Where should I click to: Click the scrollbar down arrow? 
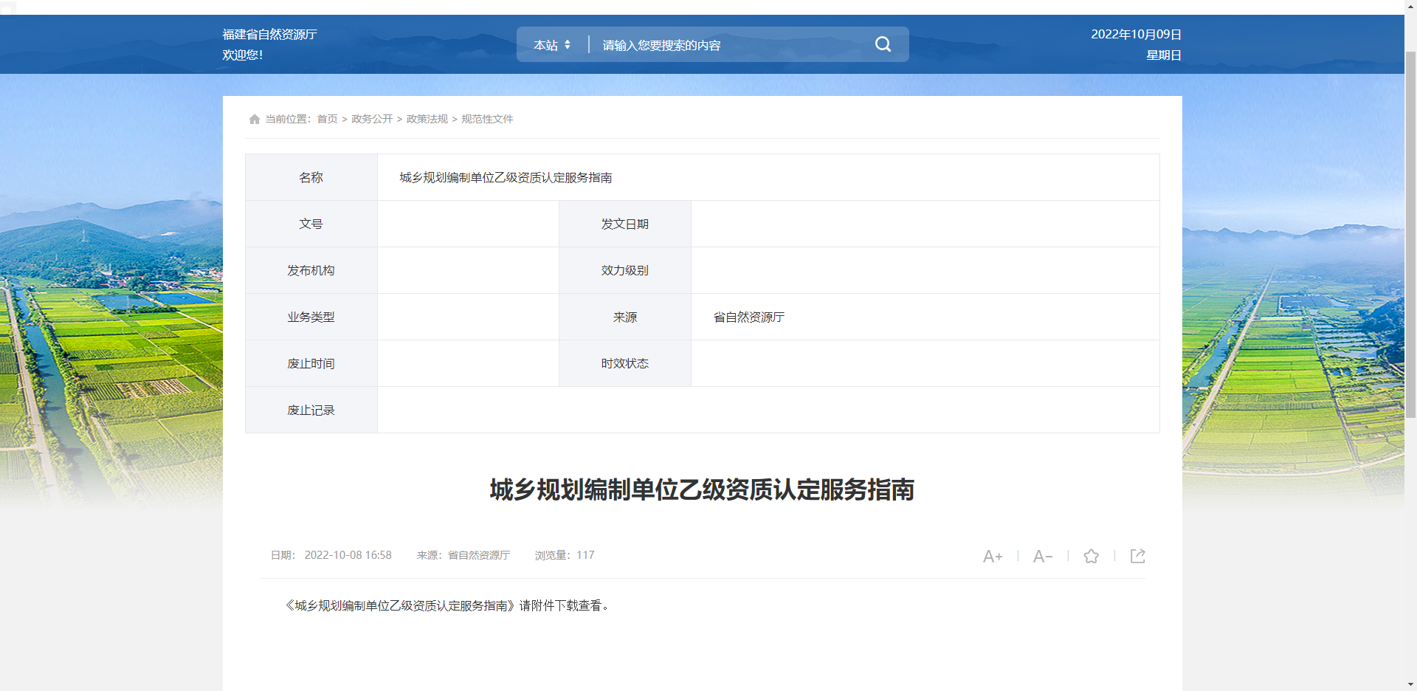(x=1410, y=684)
